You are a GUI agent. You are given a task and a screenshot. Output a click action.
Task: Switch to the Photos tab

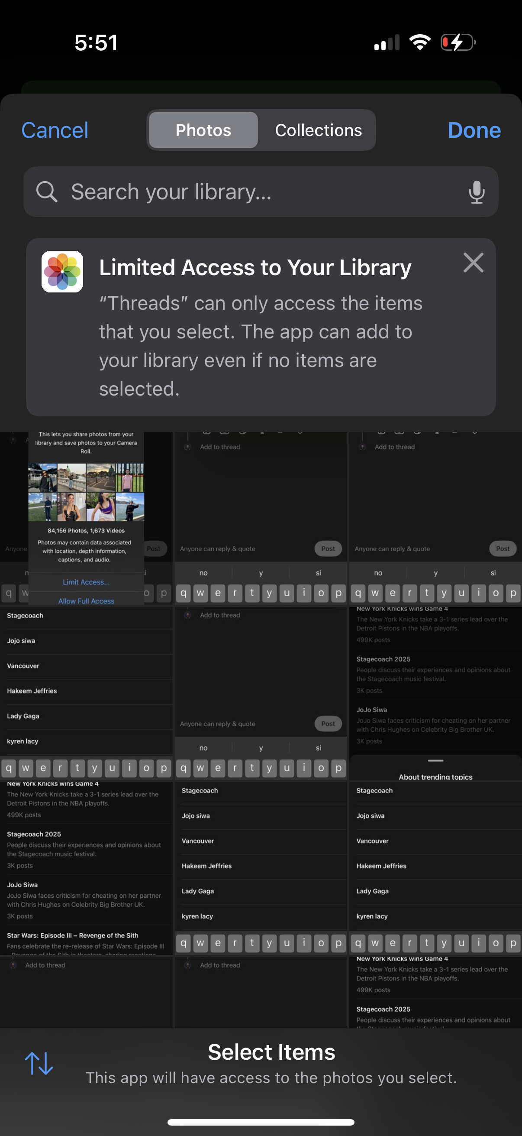(x=203, y=130)
